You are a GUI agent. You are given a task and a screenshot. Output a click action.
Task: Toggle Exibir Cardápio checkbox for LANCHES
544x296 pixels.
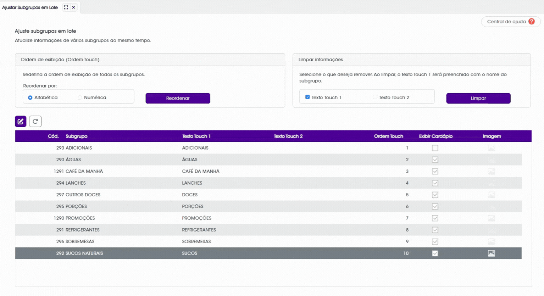[x=435, y=183]
